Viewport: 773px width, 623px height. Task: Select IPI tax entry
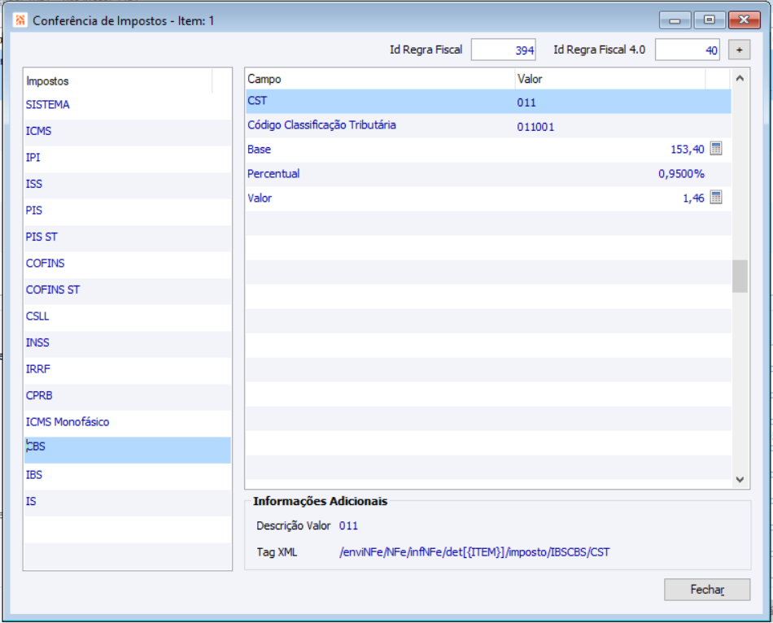coord(127,158)
